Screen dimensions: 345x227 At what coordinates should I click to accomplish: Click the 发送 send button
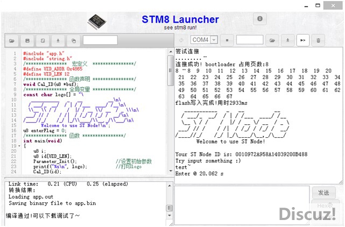coord(323,193)
